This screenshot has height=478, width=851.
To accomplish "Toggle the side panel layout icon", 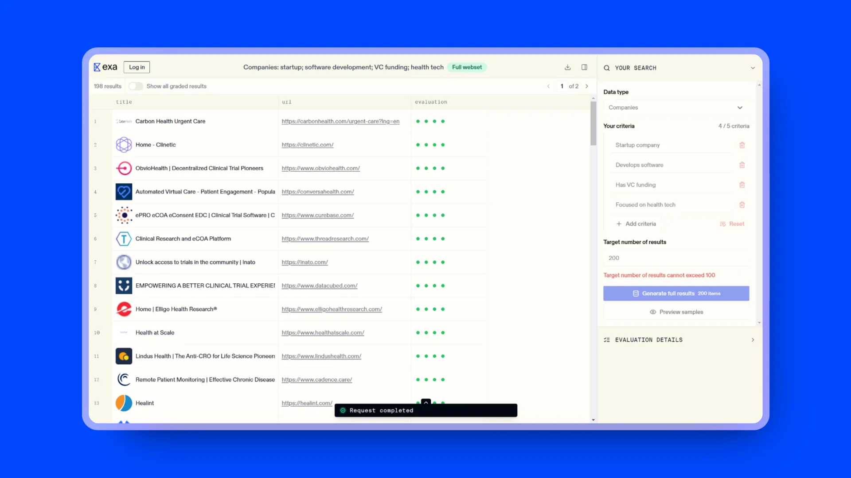I will [x=584, y=67].
